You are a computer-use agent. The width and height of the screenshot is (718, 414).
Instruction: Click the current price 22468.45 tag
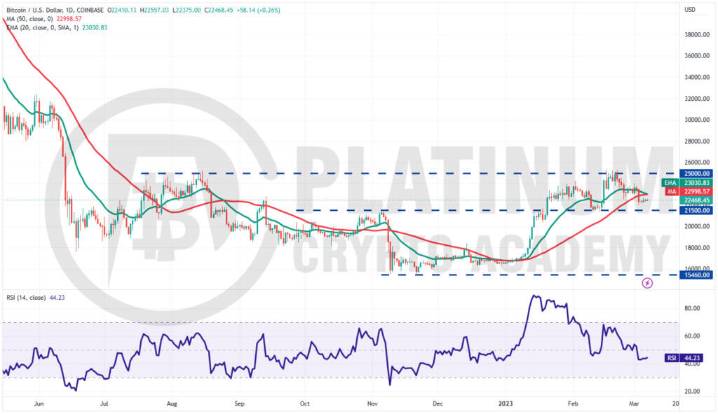coord(696,200)
